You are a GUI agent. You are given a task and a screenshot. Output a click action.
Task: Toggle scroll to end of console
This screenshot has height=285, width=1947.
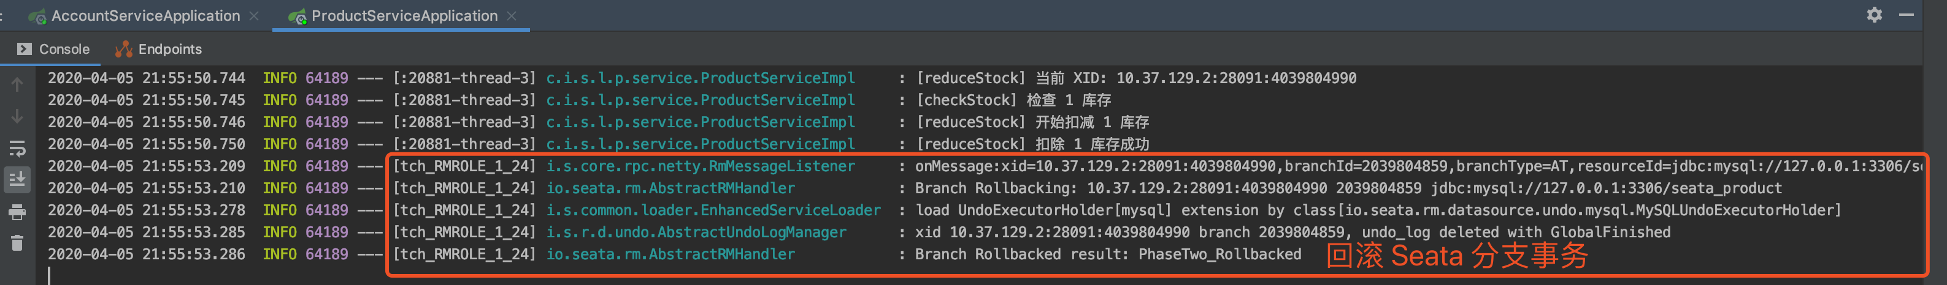pos(17,179)
